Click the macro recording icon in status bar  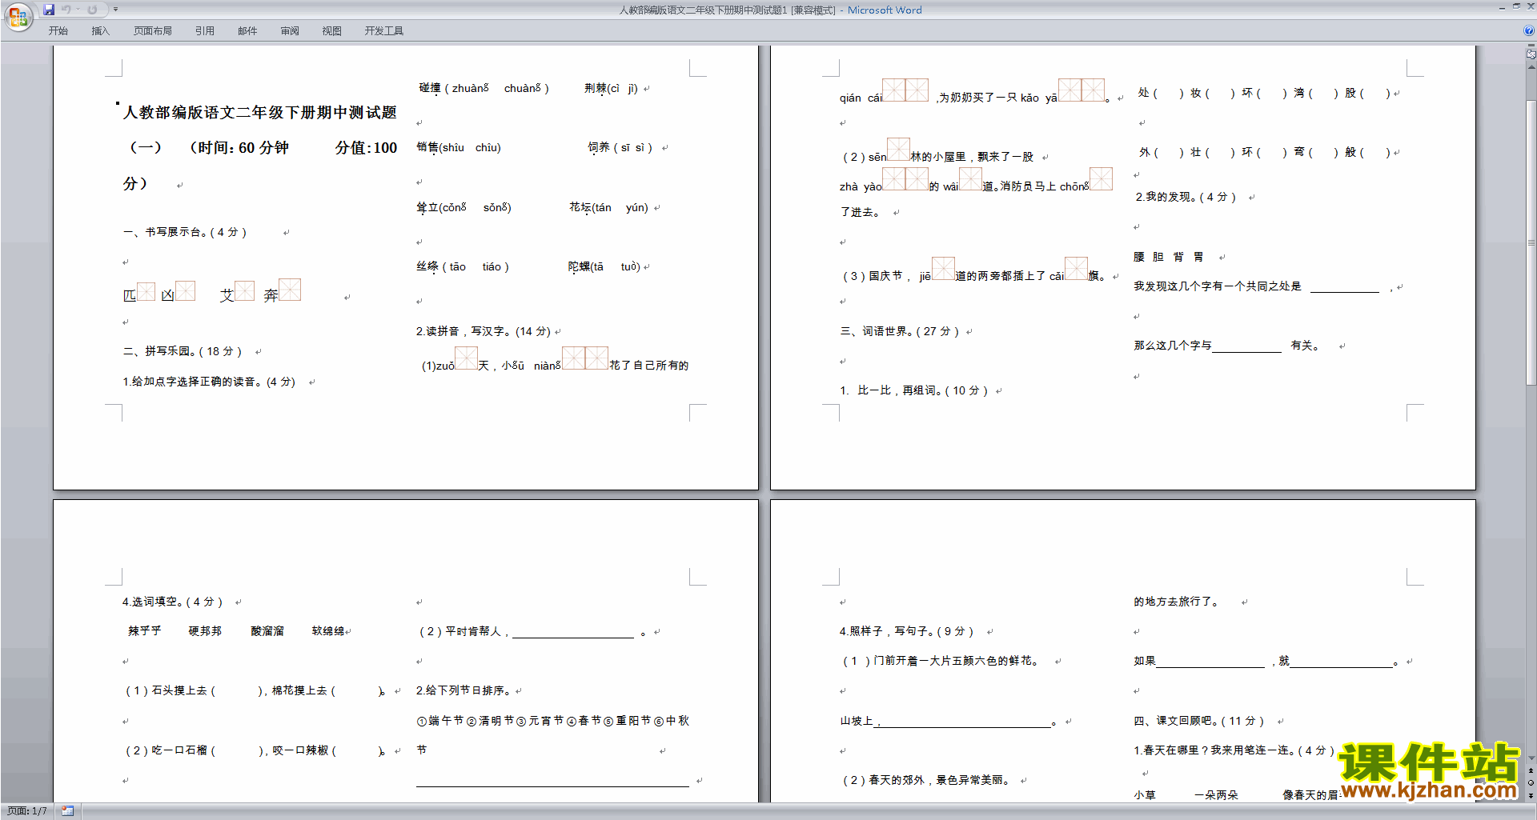[x=68, y=811]
